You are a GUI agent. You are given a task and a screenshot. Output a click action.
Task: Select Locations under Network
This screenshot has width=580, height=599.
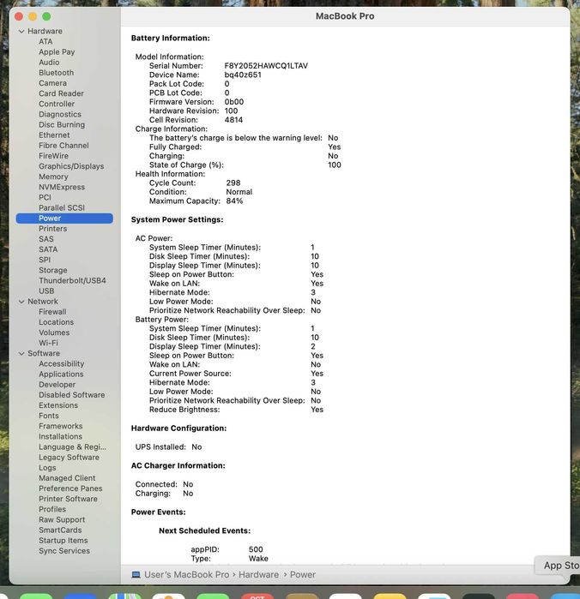(57, 322)
